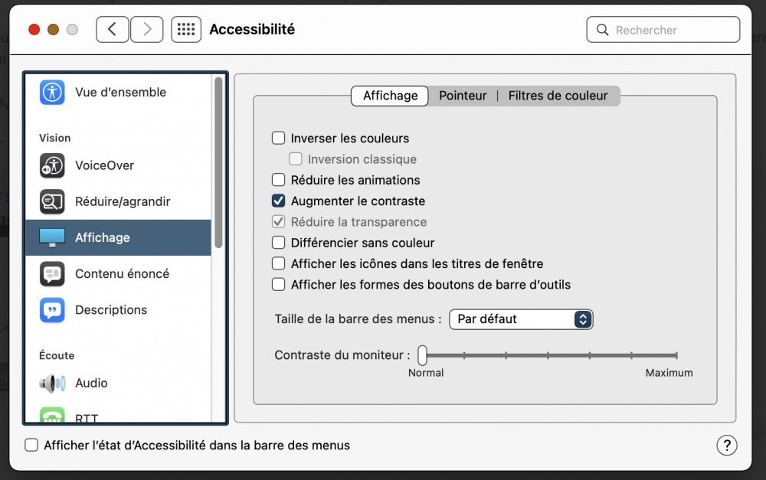Open Taille de la barre des menus dropdown
The image size is (766, 480).
tap(521, 319)
